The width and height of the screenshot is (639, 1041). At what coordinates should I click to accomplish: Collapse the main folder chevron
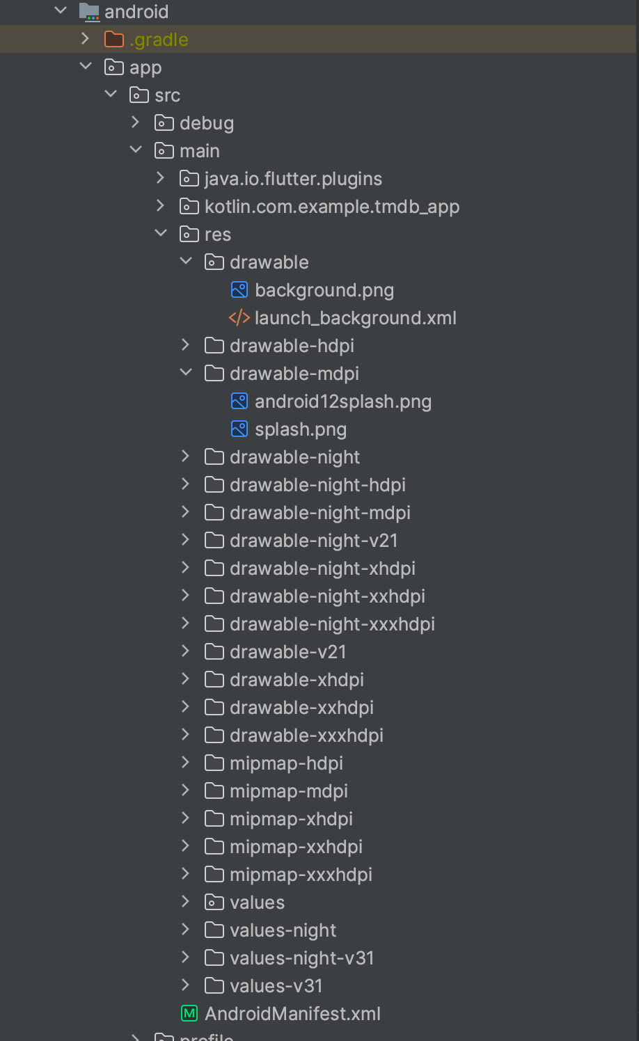pyautogui.click(x=136, y=150)
